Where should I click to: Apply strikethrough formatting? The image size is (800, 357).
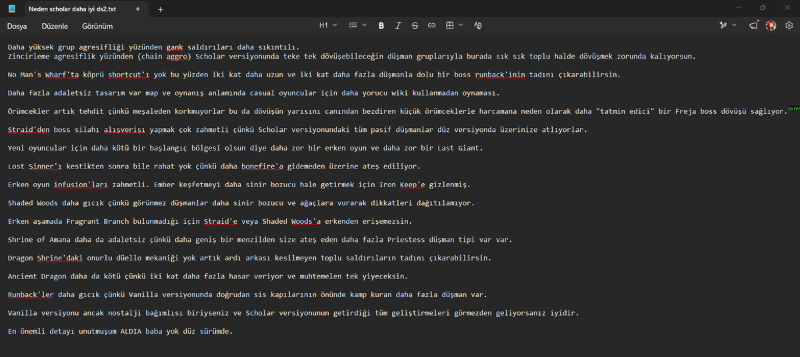pos(415,25)
